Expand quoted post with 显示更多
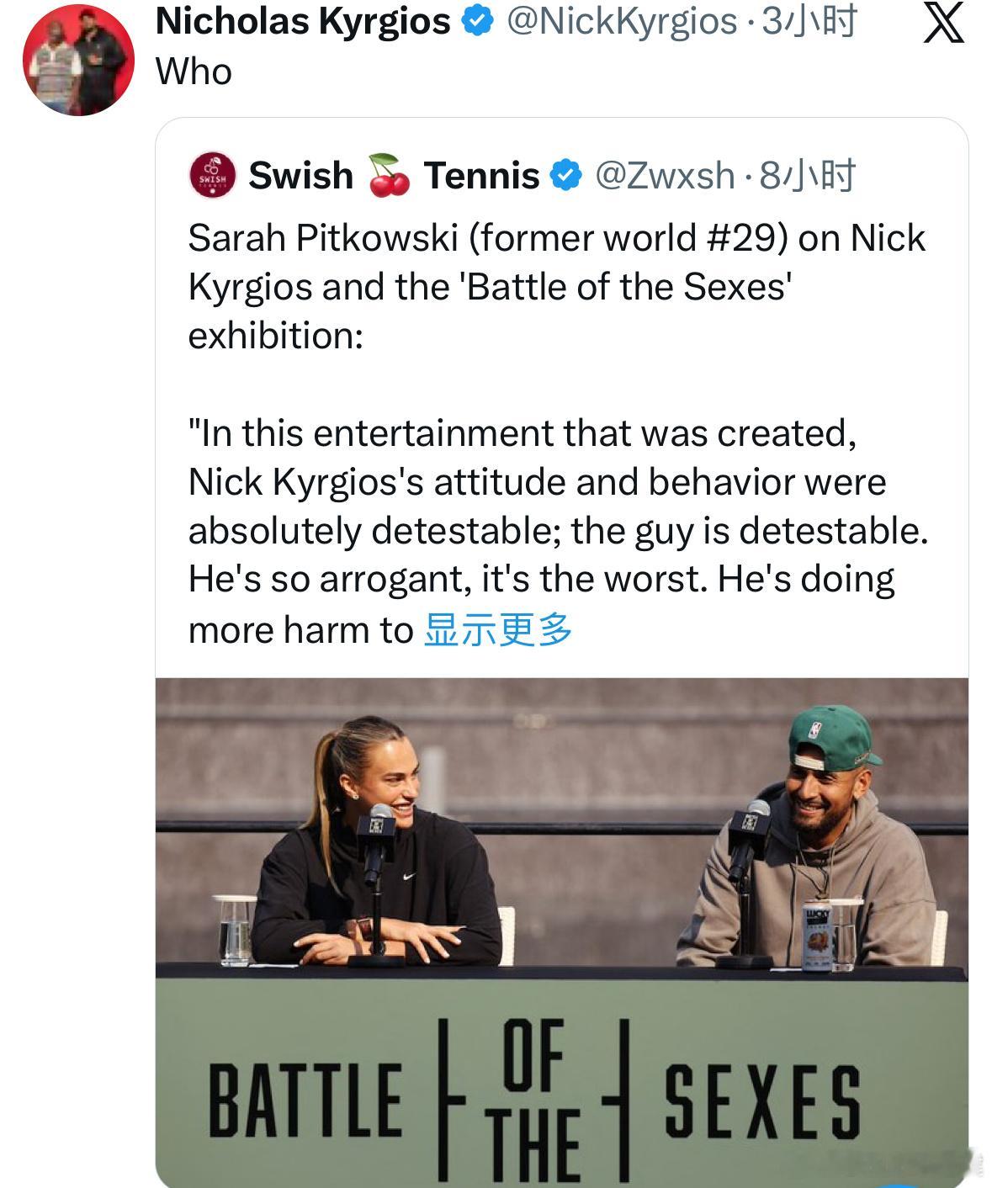Viewport: 992px width, 1188px height. [497, 630]
